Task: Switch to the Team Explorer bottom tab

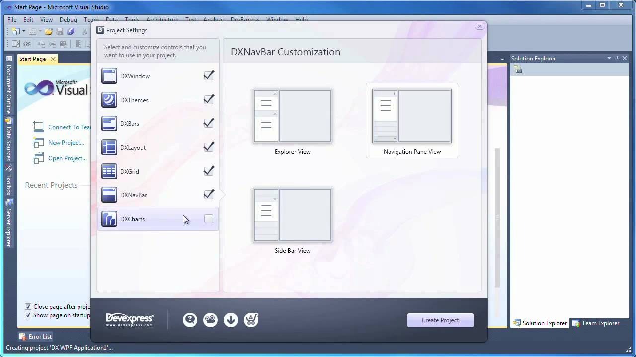Action: click(596, 323)
